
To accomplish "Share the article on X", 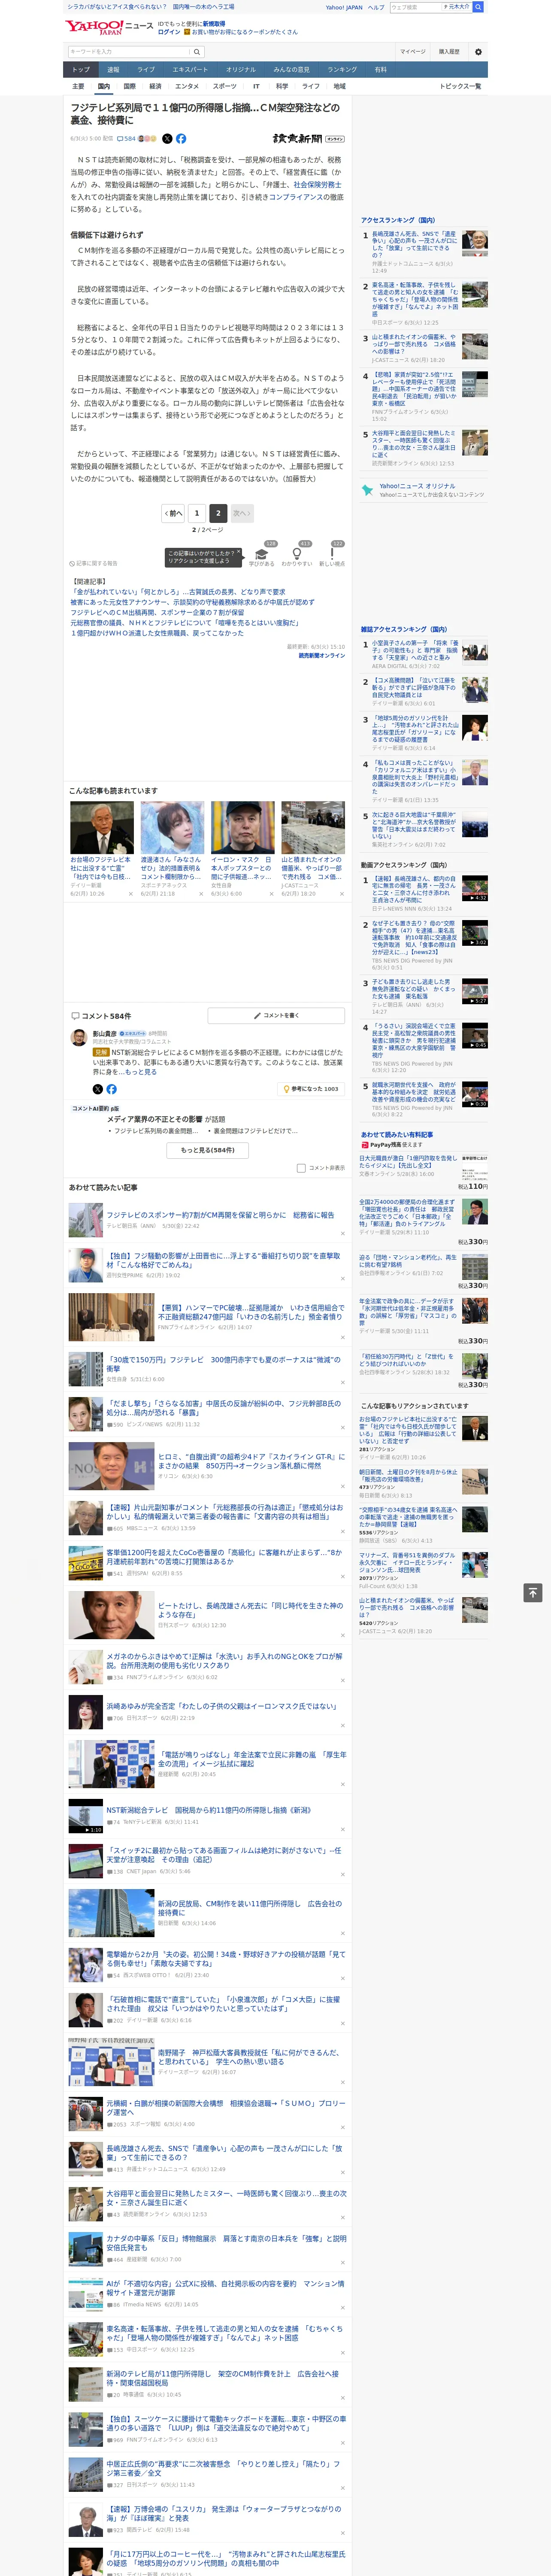I will pyautogui.click(x=167, y=139).
